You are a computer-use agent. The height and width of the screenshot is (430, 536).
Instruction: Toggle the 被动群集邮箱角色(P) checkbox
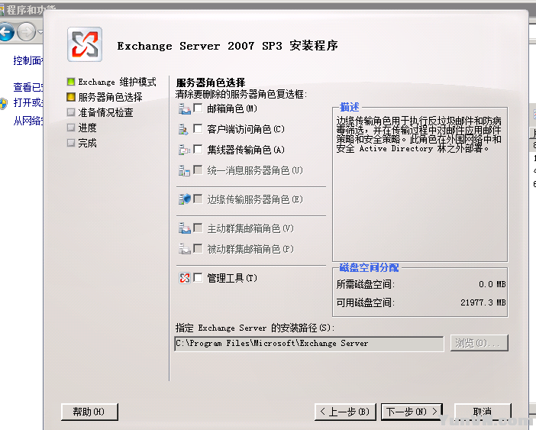tap(198, 248)
